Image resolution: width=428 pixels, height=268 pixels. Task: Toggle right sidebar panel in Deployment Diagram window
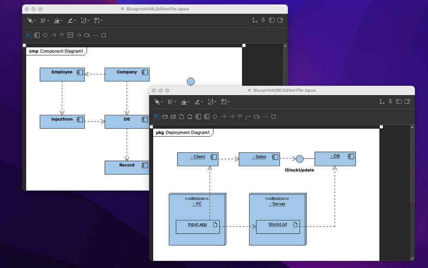(x=407, y=102)
